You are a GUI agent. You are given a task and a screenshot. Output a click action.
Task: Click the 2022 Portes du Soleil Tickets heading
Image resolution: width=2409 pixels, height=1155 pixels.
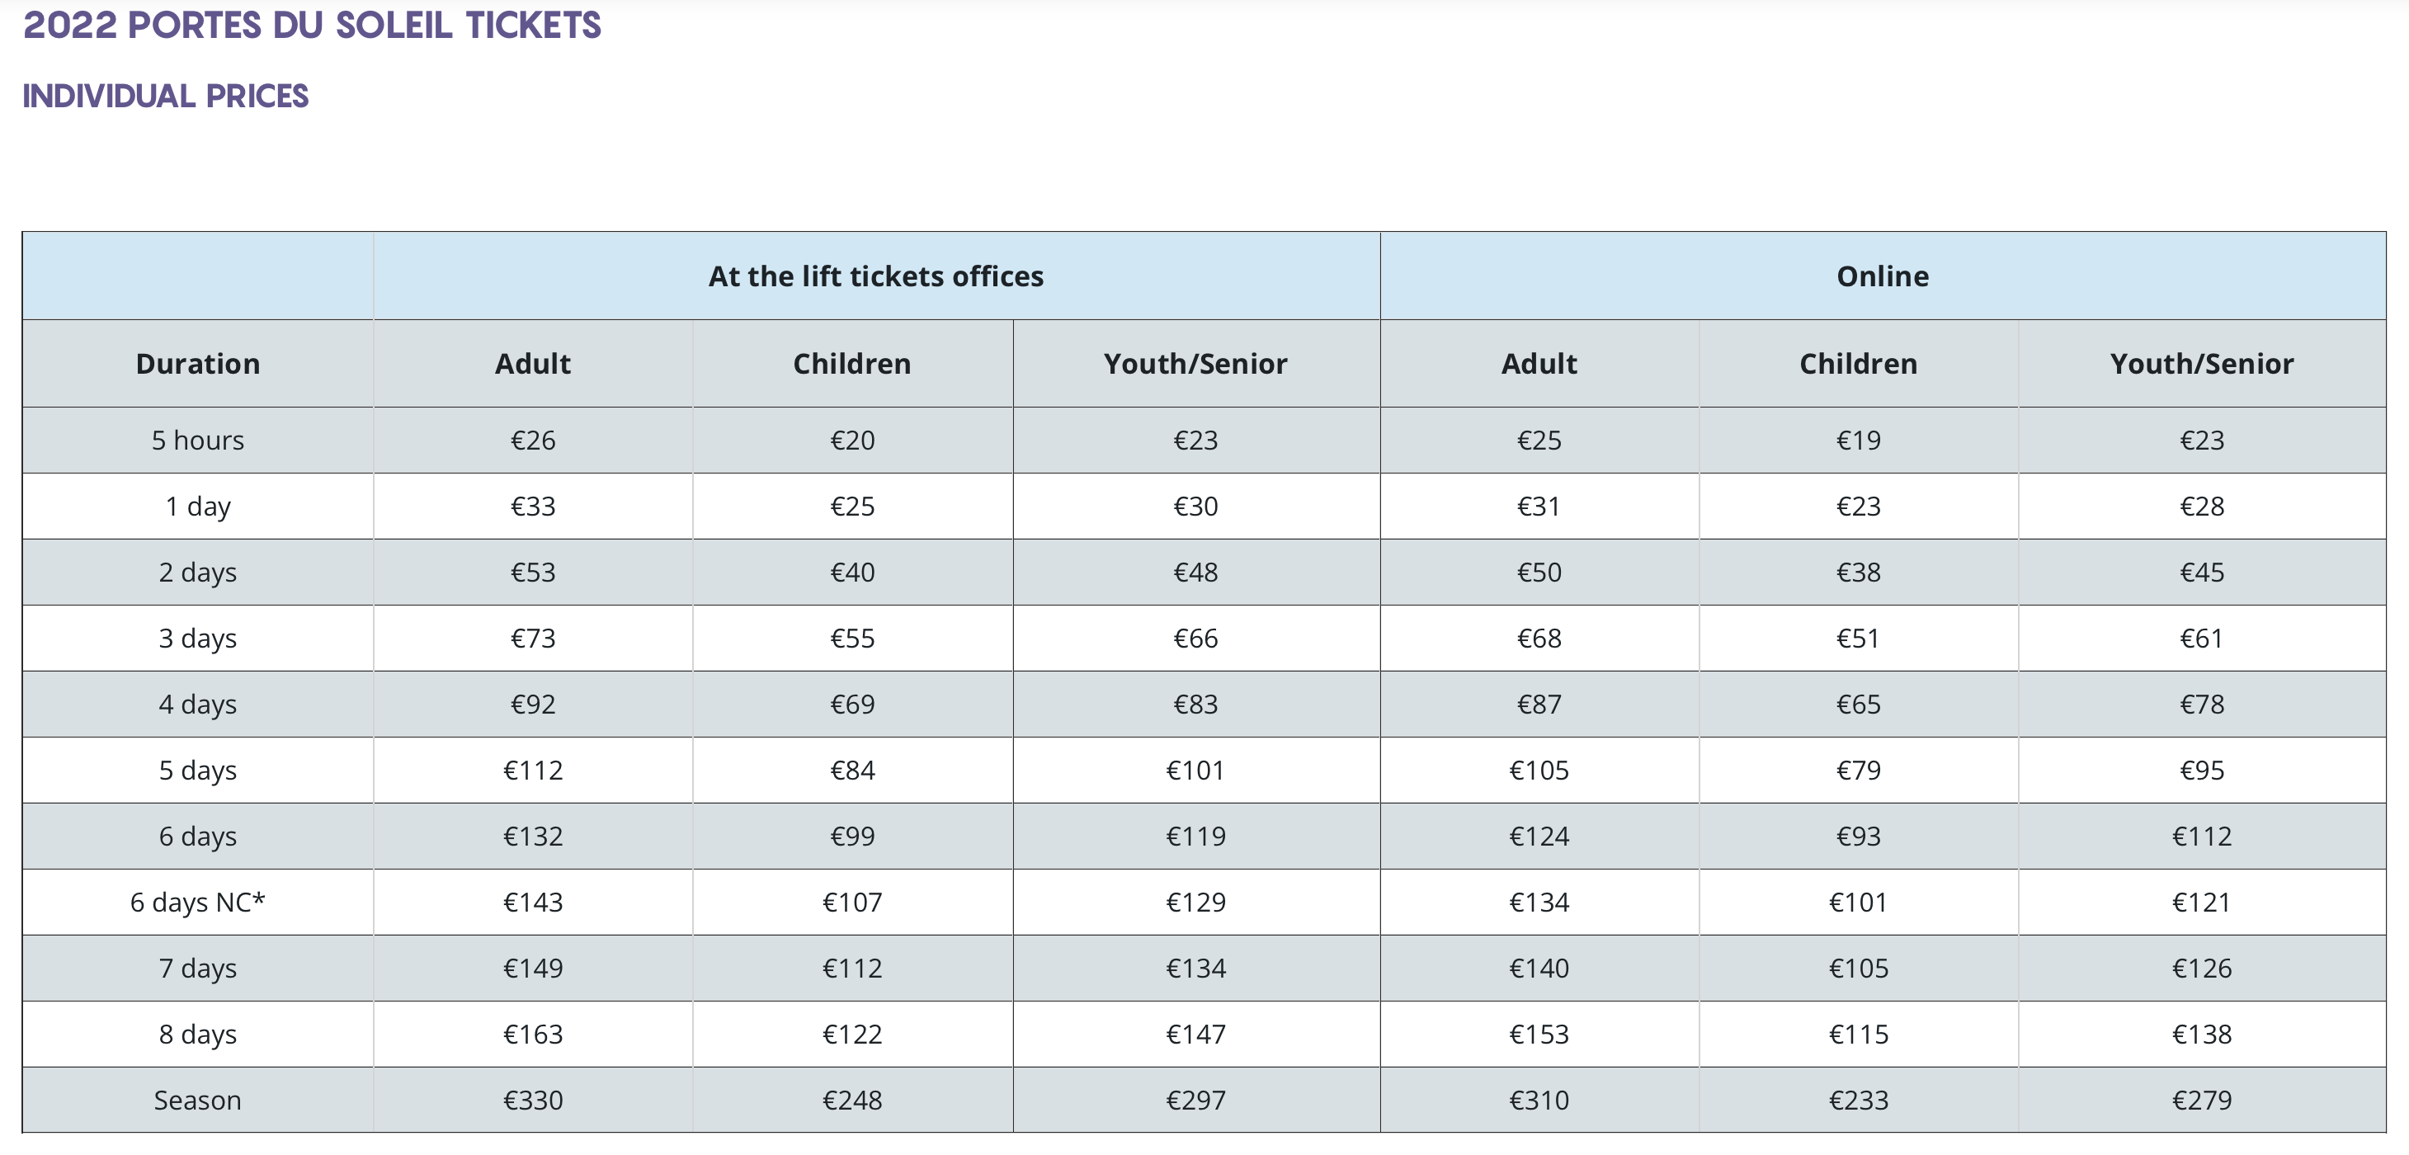(311, 26)
